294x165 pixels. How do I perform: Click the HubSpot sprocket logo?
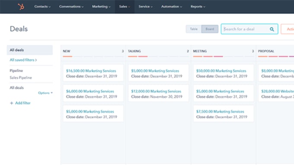(21, 6)
